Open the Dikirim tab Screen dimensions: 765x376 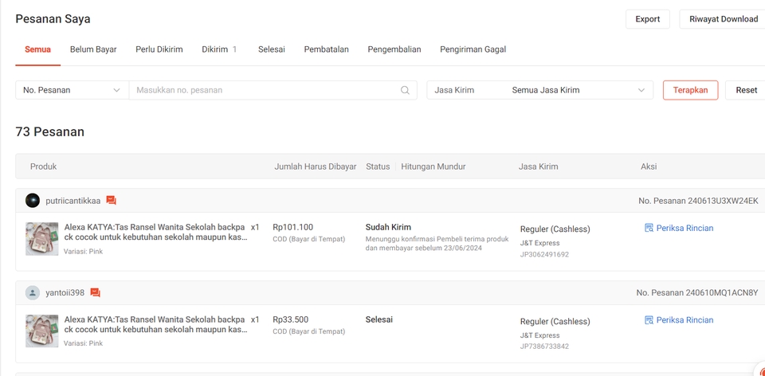point(219,49)
